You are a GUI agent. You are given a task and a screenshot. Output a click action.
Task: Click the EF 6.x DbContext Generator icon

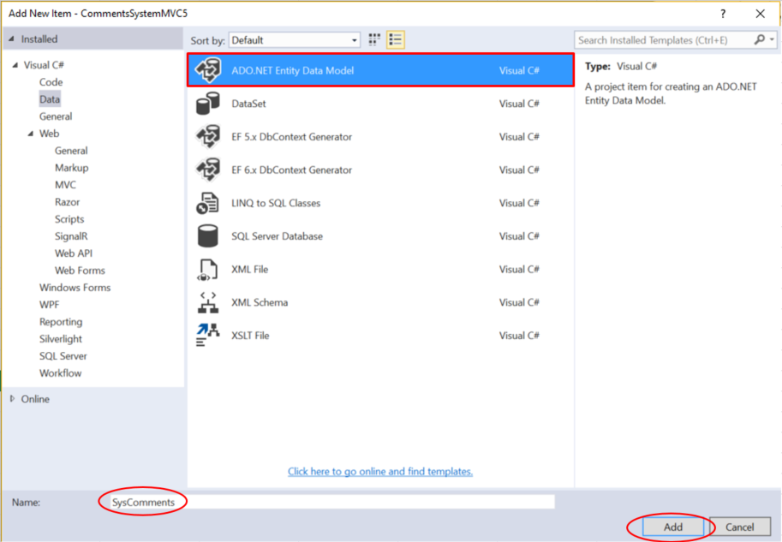[208, 170]
